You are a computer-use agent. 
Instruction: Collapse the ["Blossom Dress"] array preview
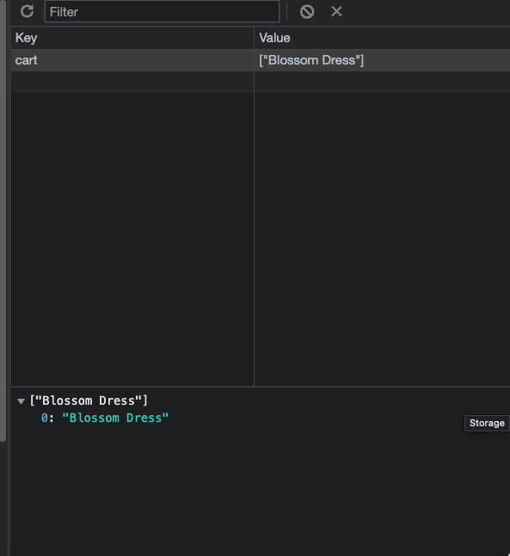tap(21, 401)
